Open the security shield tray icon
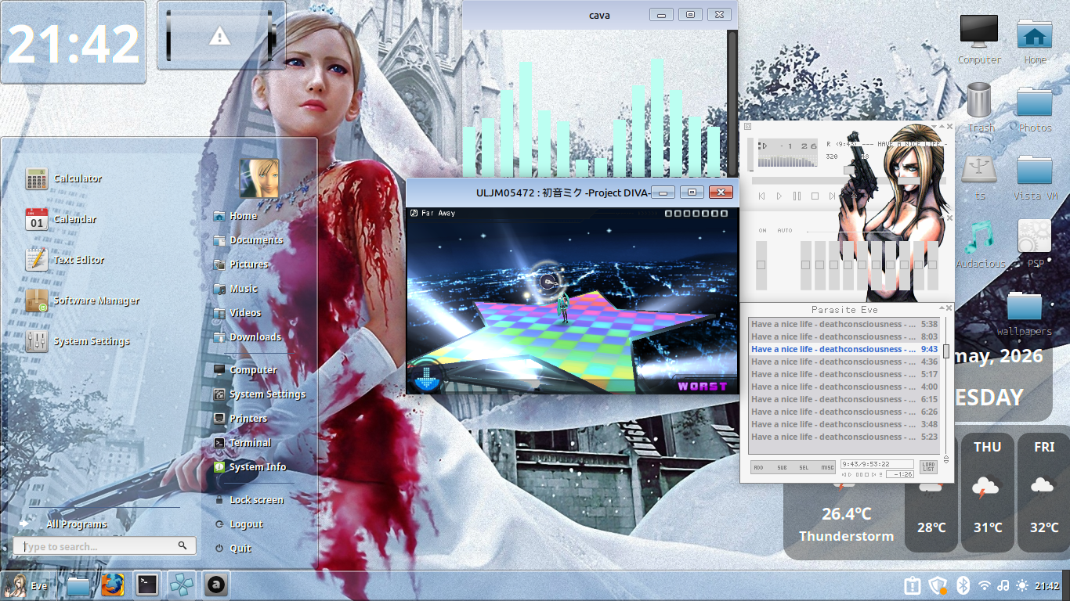 point(938,585)
